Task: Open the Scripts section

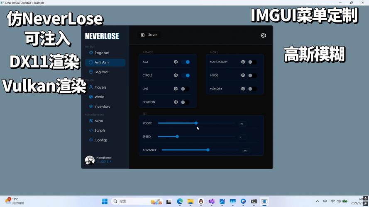Action: pos(105,130)
